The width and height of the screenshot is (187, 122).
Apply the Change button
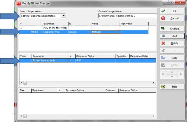pos(172,29)
